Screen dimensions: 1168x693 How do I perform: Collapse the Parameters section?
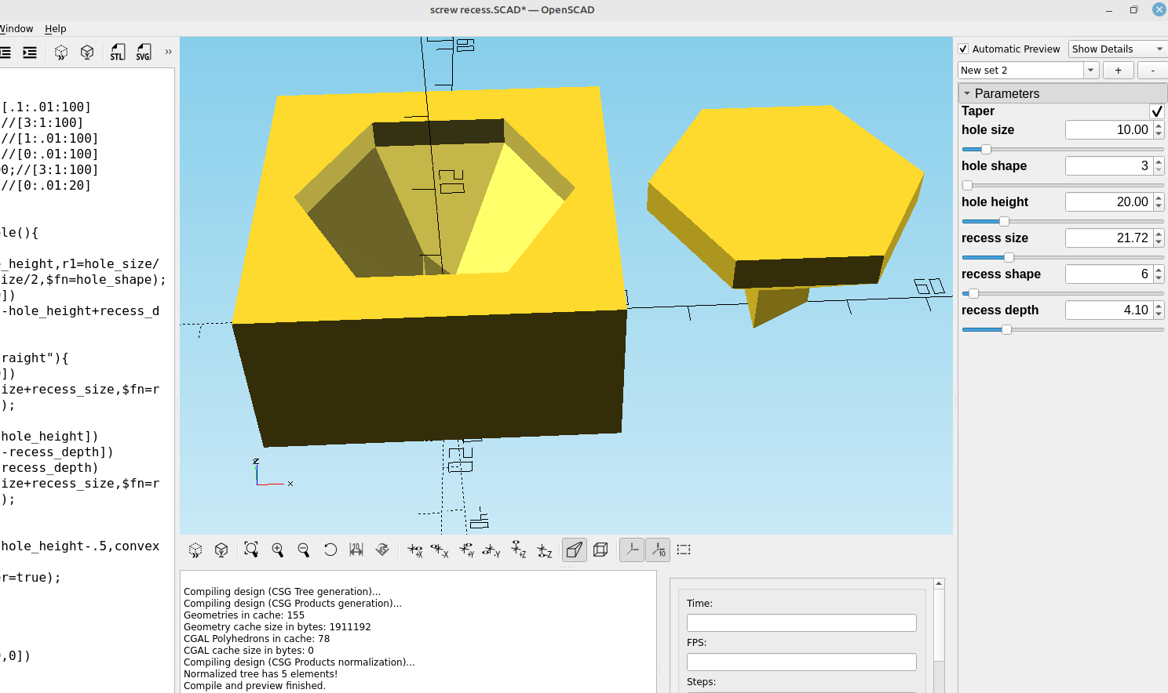(967, 93)
